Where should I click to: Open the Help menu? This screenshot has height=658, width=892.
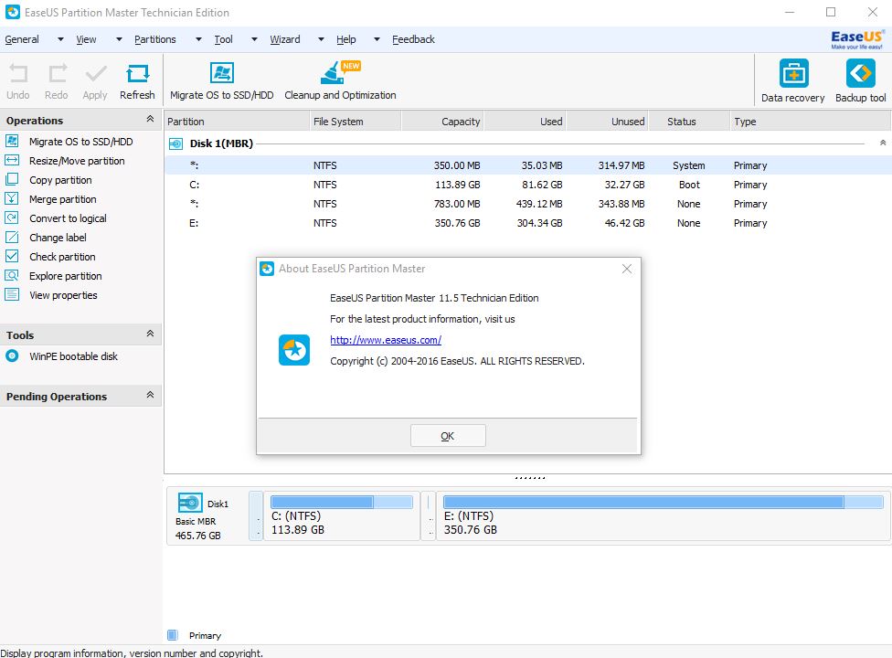coord(345,39)
